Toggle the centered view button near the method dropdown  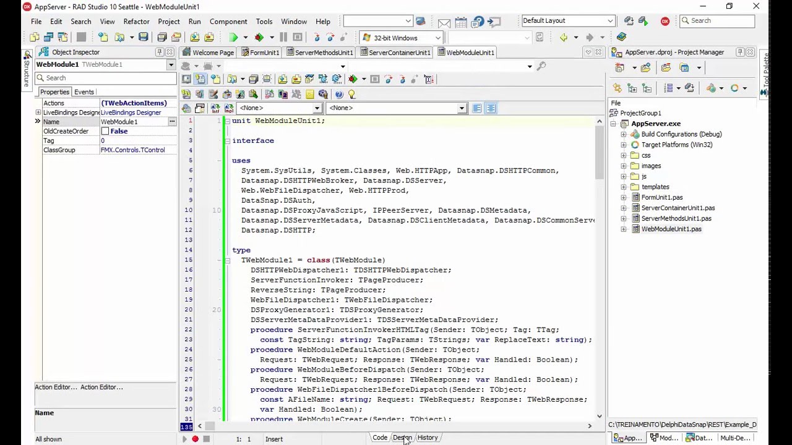point(491,108)
